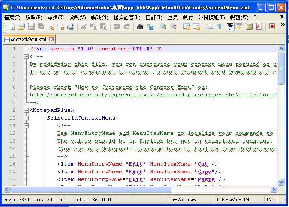The width and height of the screenshot is (289, 207).
Task: Collapse ScintillaContextMenu fold at line 10
Action: (x=26, y=118)
